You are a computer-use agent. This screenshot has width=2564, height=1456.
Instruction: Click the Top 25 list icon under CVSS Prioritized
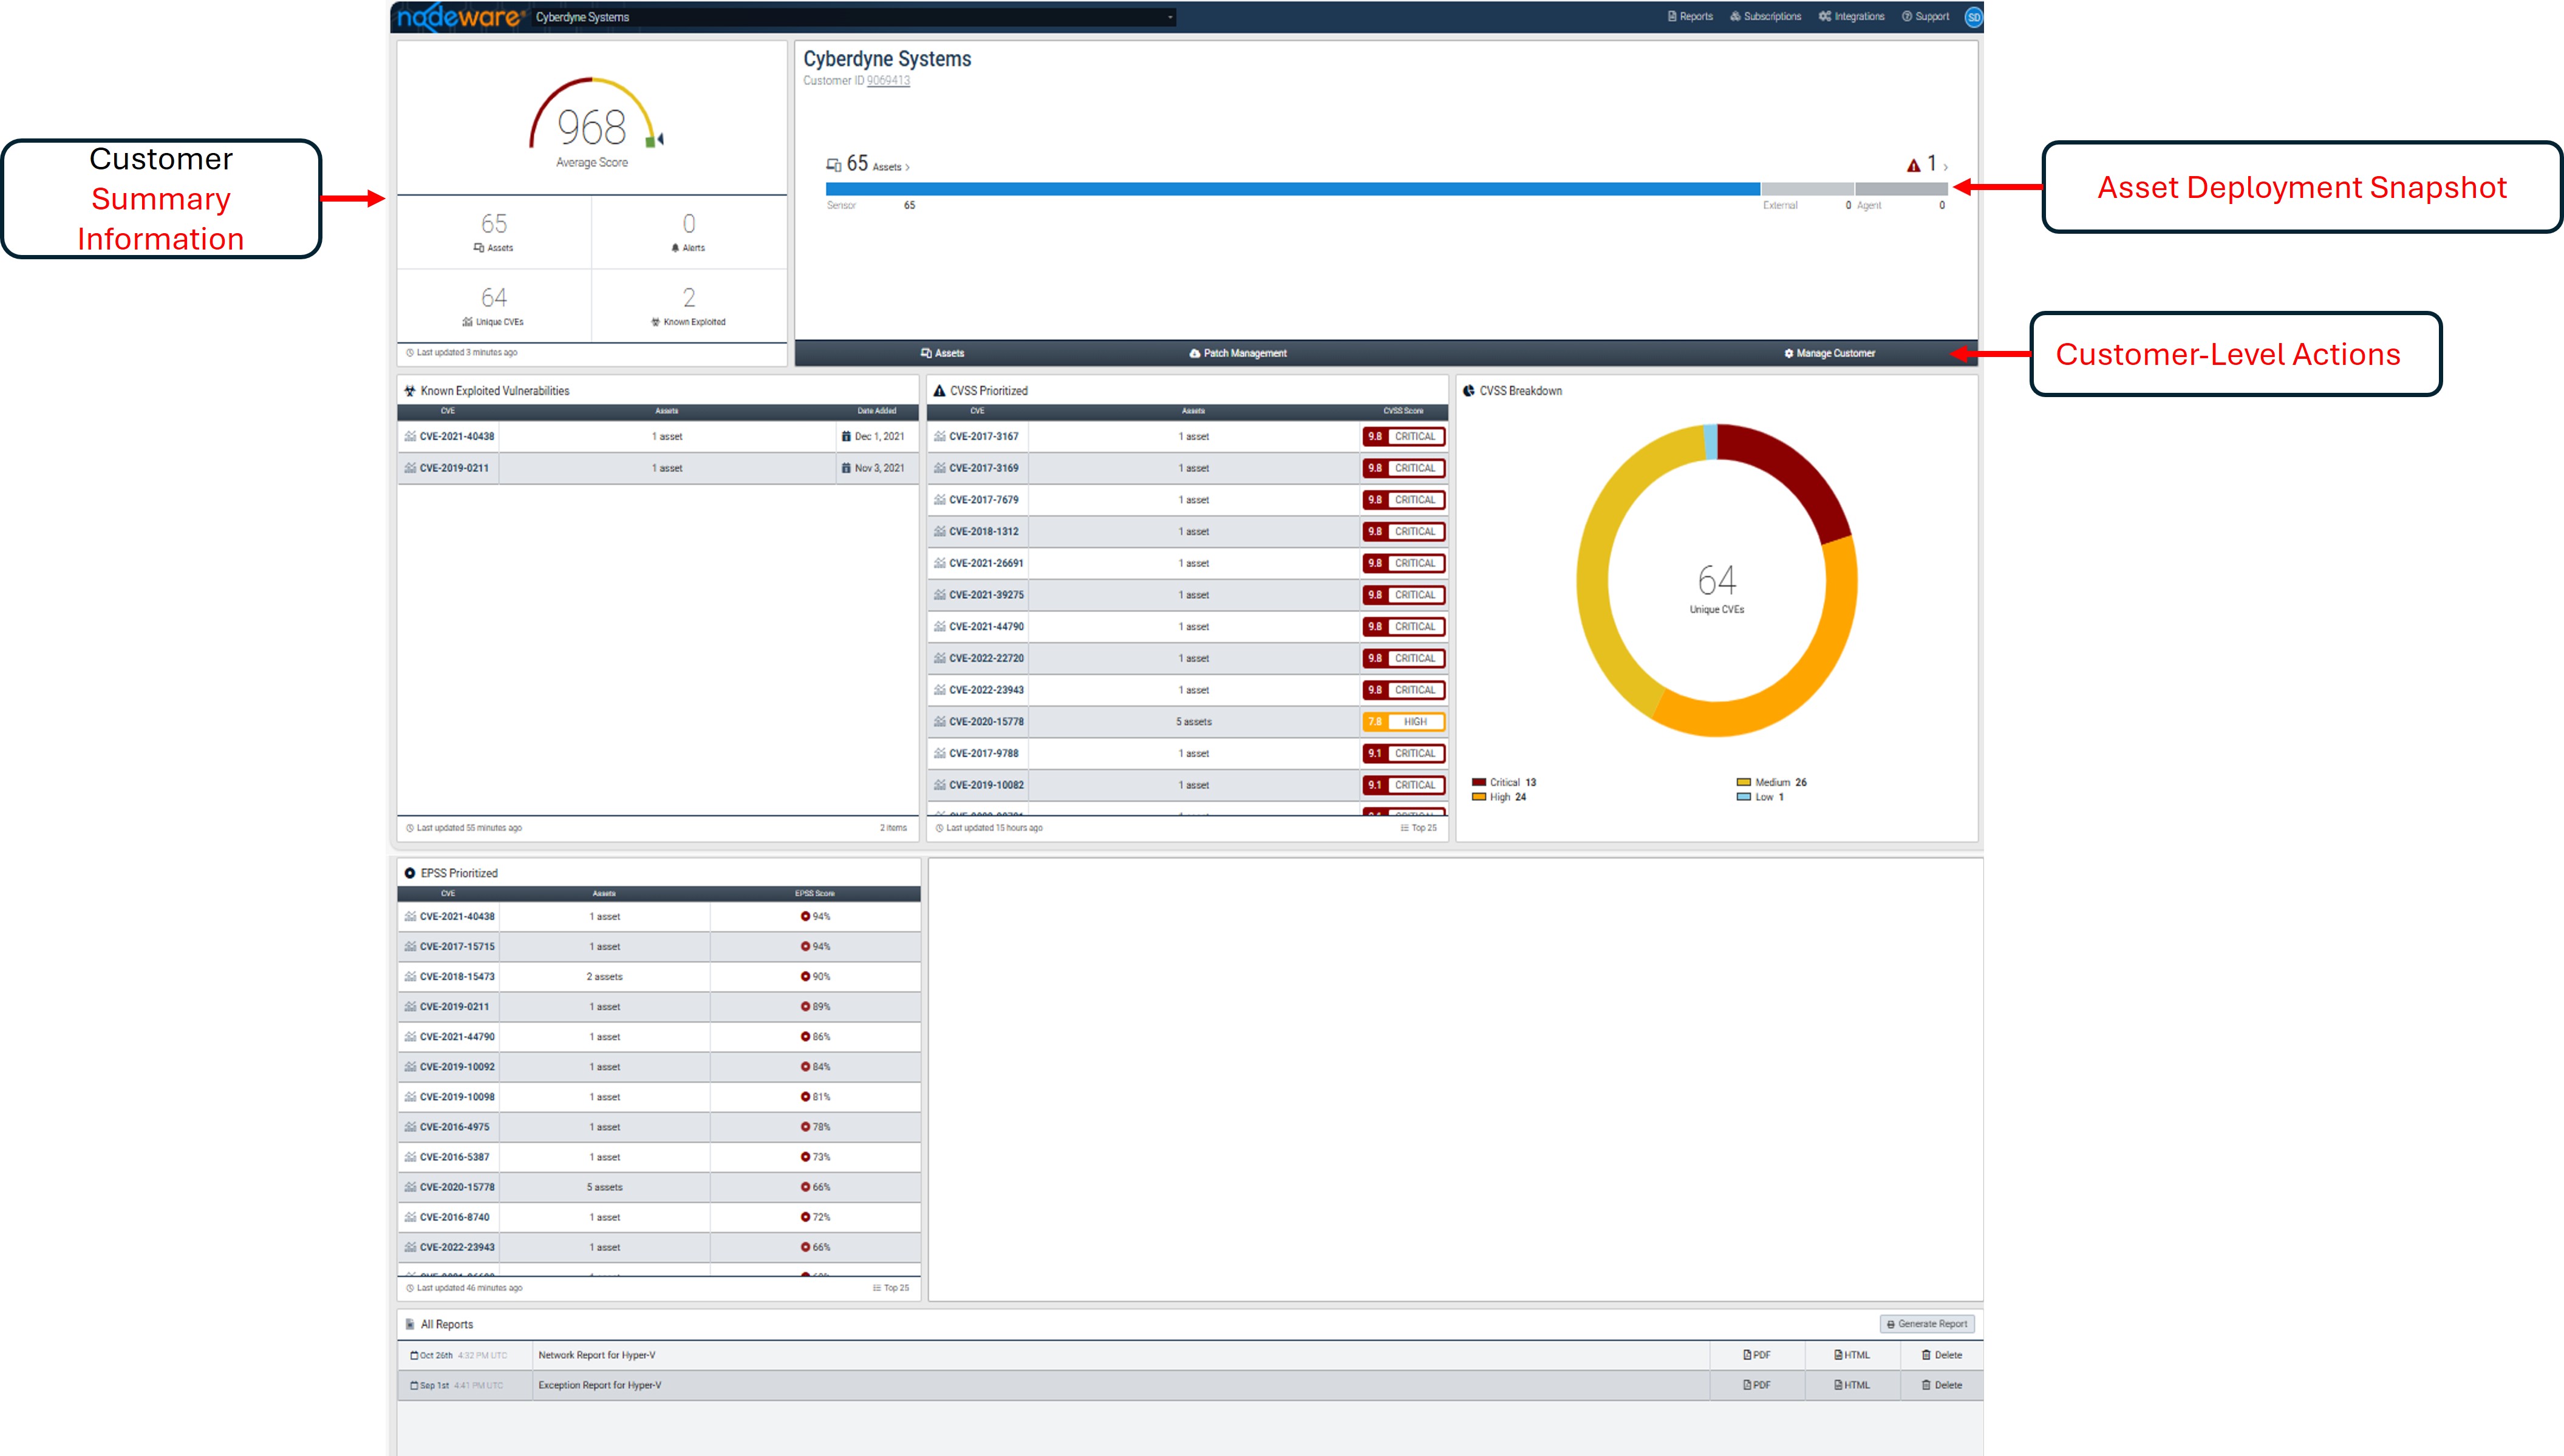(1405, 828)
